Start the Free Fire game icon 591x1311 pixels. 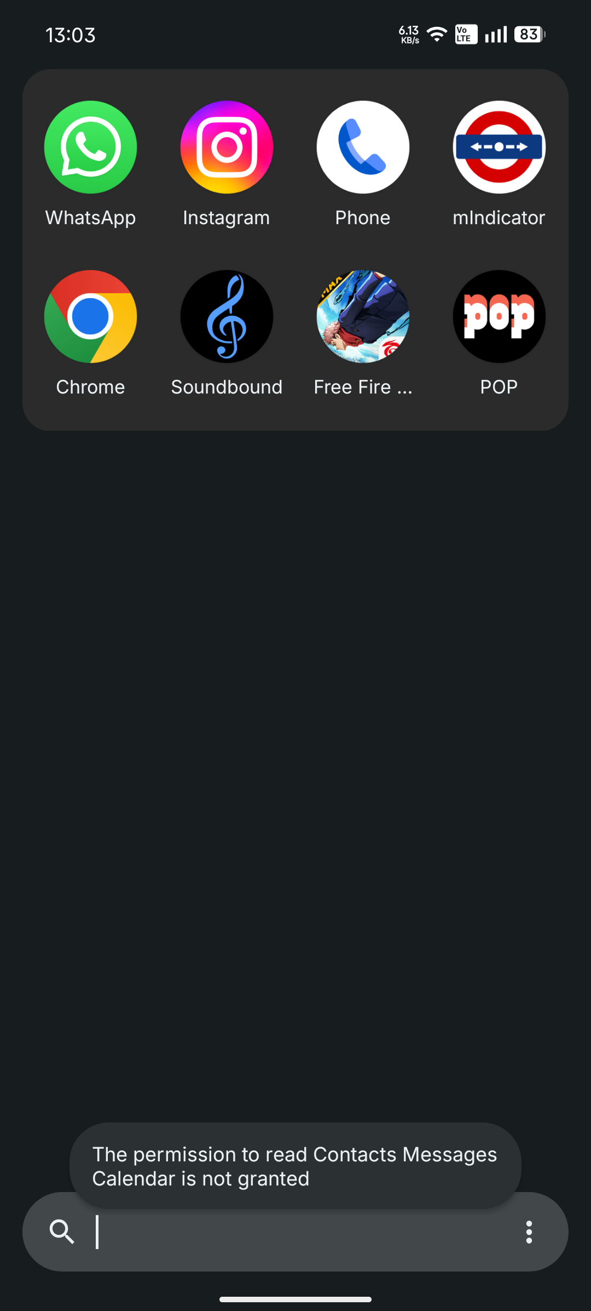tap(363, 316)
